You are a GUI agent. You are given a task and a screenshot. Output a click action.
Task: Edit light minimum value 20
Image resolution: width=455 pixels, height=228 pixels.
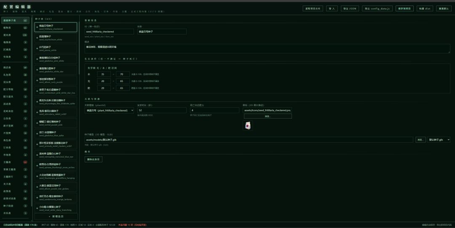(x=104, y=81)
